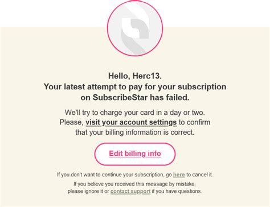This screenshot has height=207, width=270.
Task: Click the word 'Please,' before account settings link
Action: point(72,122)
